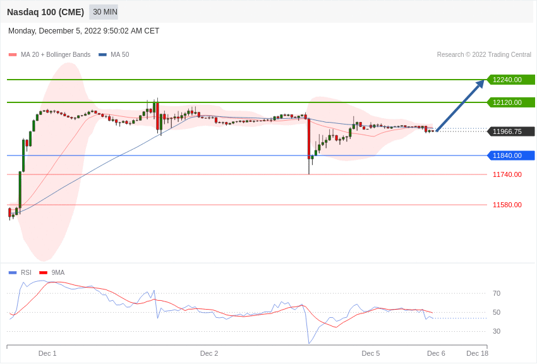This screenshot has height=364, width=537.
Task: Click the 11580.00 red support label
Action: coord(507,205)
